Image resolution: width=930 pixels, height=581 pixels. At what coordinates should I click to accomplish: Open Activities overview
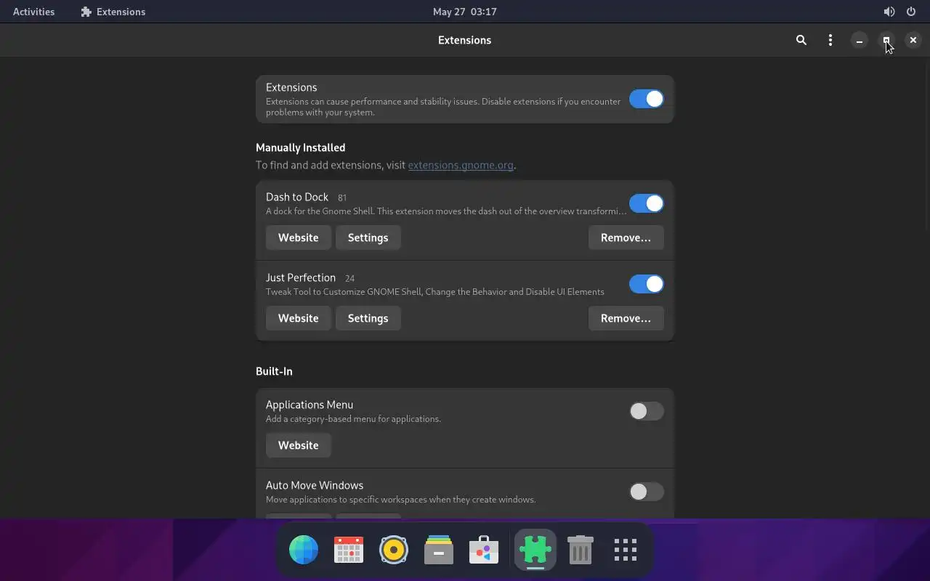pos(33,12)
